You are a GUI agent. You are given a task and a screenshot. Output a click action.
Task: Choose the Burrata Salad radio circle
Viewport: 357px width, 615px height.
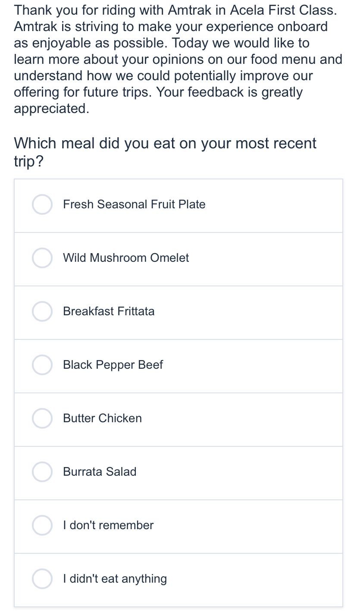42,472
